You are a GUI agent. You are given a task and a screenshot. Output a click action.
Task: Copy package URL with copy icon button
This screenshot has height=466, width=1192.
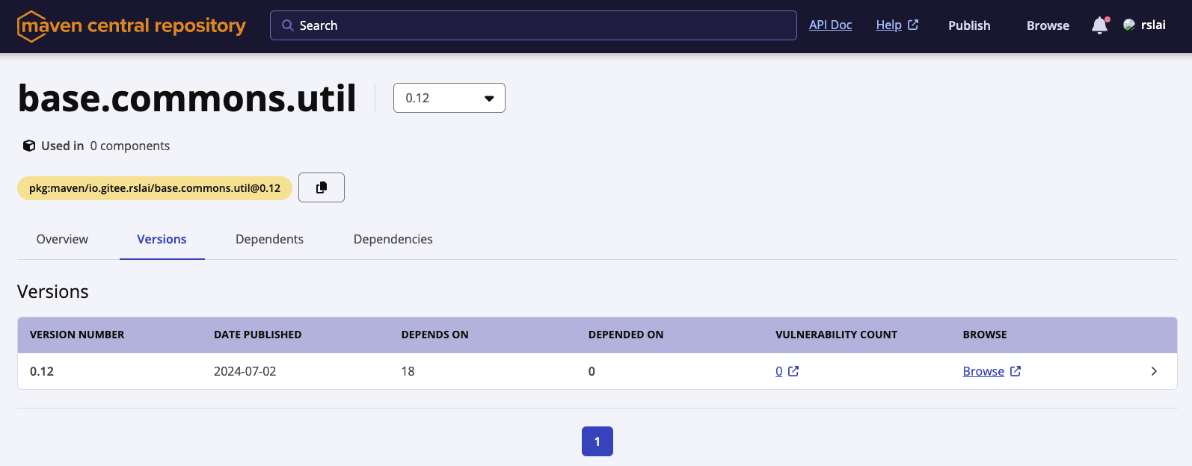pyautogui.click(x=322, y=187)
